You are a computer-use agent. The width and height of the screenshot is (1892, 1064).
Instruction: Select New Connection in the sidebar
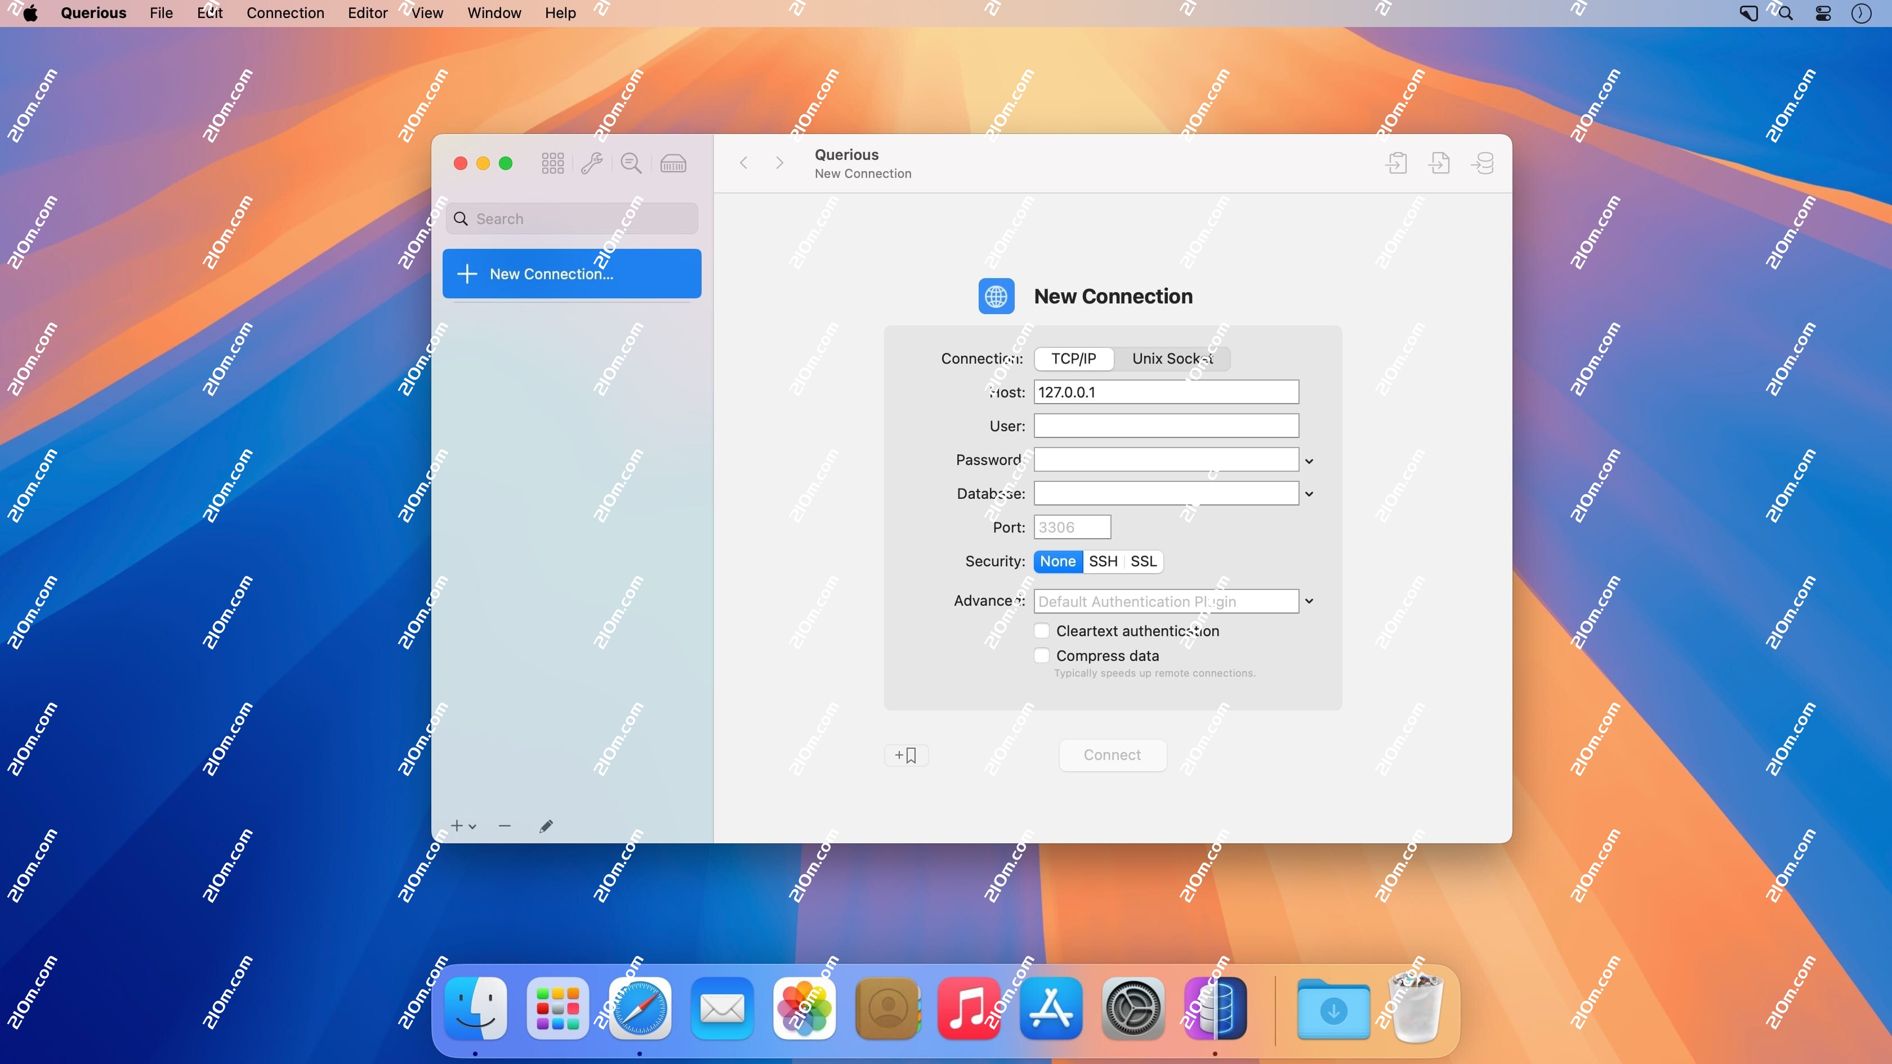point(572,273)
